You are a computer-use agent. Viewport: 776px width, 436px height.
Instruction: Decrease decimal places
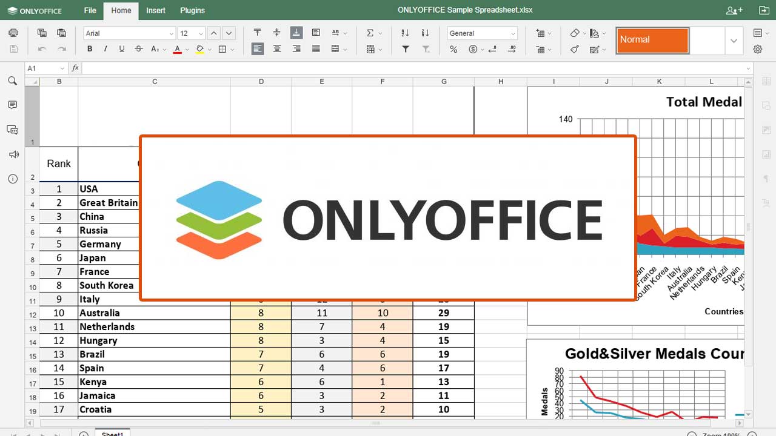(x=492, y=49)
